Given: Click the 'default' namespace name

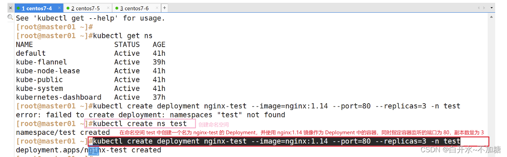Looking at the screenshot, I should (31, 53).
